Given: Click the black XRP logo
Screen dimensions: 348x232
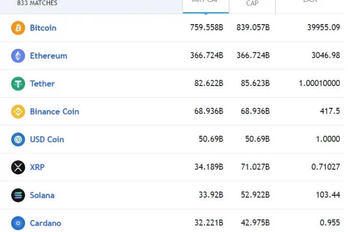Looking at the screenshot, I should click(18, 167).
